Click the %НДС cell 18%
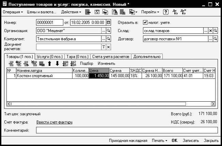The height and width of the screenshot is (146, 222). 136,76
